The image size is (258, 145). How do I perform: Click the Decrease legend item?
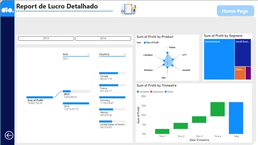157,92
